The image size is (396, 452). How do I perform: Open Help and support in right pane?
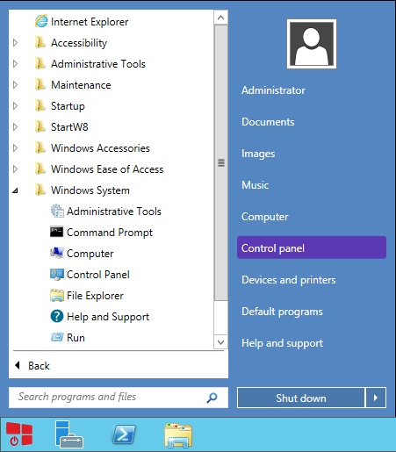(x=282, y=343)
